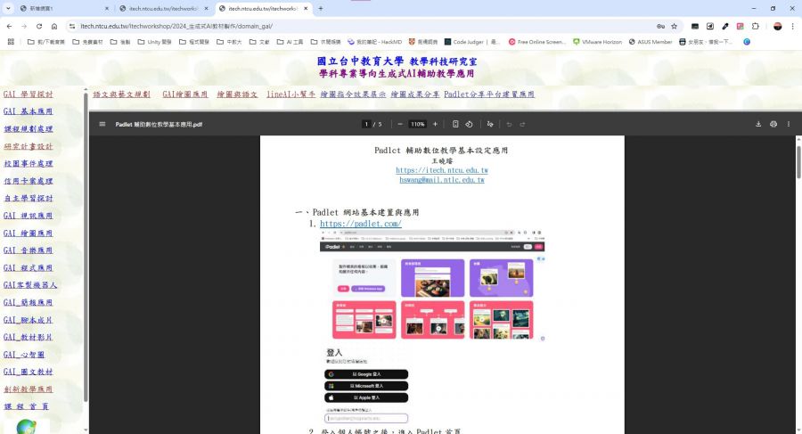Open the AI 工具 bookmarks folder
802x434 pixels.
pos(290,42)
